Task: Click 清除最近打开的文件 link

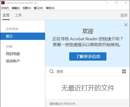Action: tap(62, 104)
